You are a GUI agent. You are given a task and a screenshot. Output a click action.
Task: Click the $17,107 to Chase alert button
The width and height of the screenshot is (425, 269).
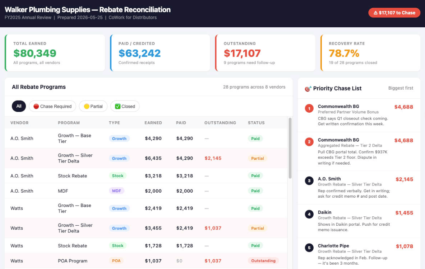click(394, 13)
